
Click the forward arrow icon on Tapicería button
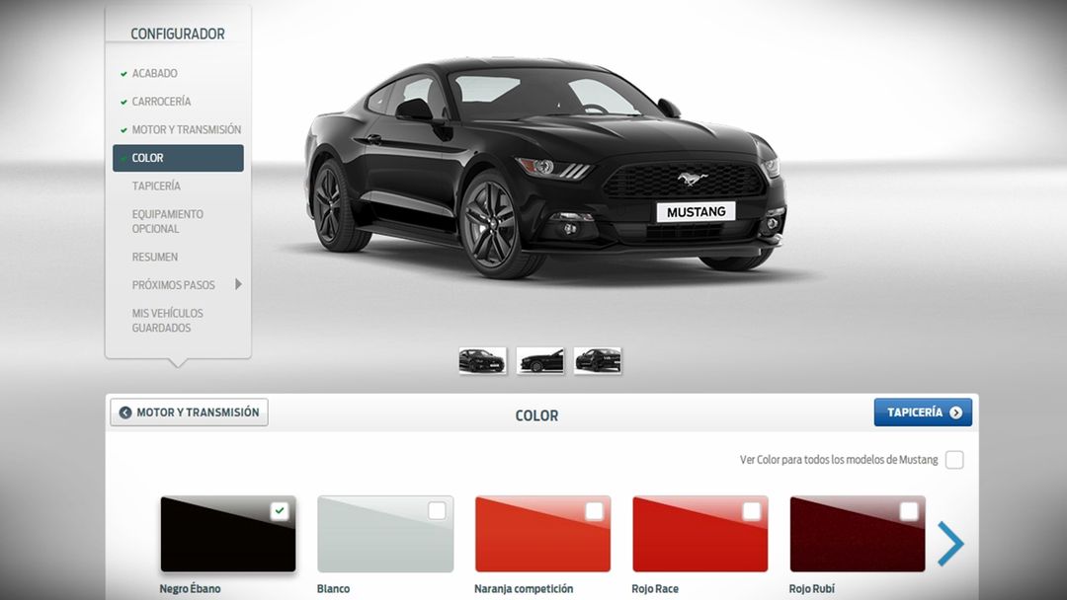(956, 412)
